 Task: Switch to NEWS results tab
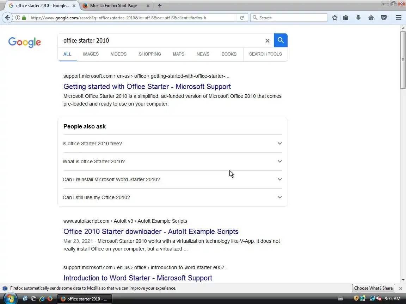click(x=203, y=54)
